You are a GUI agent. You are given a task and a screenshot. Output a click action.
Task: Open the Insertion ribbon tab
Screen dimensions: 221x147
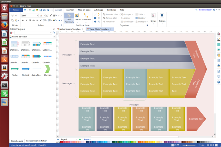click(x=70, y=10)
